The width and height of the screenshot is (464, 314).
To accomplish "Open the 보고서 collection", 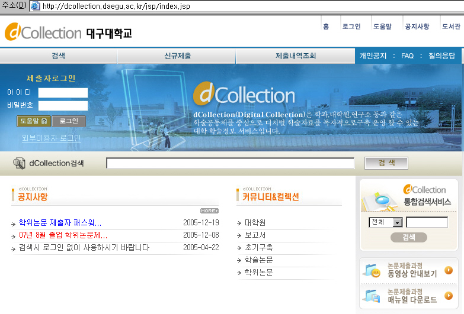I will [255, 235].
